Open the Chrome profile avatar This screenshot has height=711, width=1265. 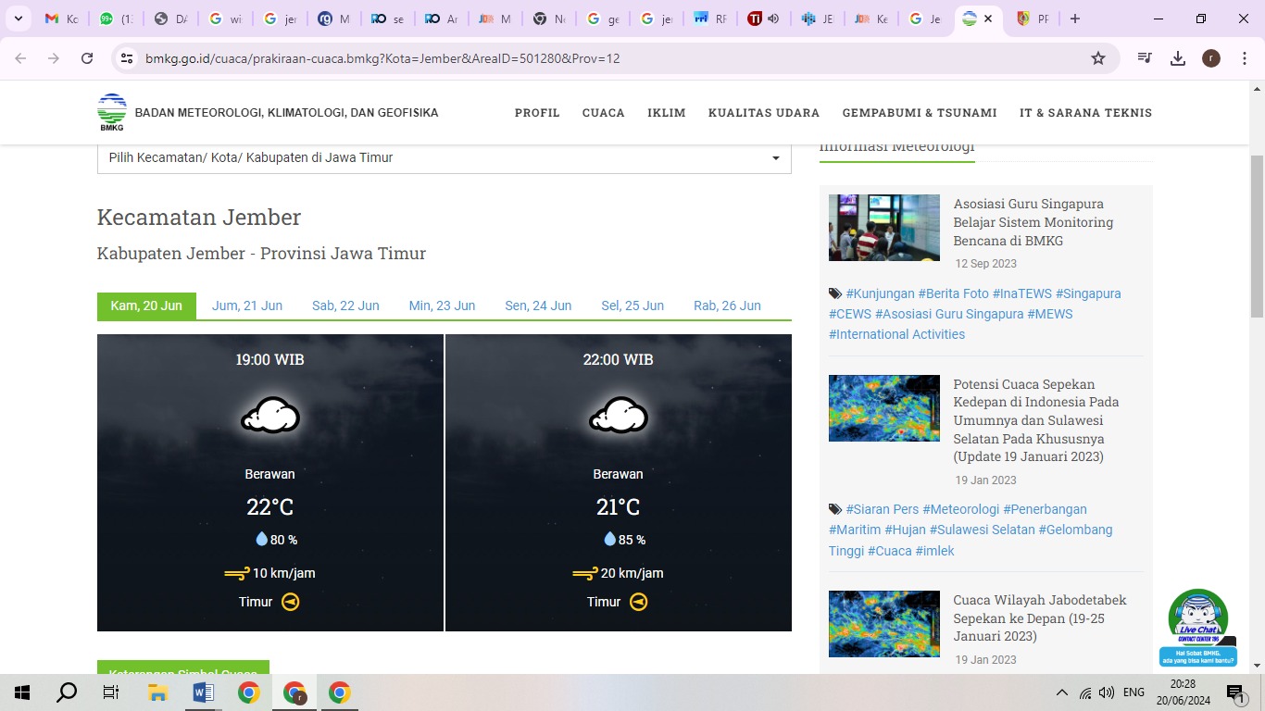[1211, 58]
